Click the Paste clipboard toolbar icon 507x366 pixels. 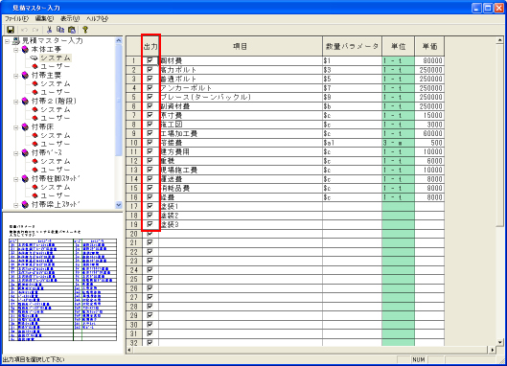pyautogui.click(x=72, y=30)
